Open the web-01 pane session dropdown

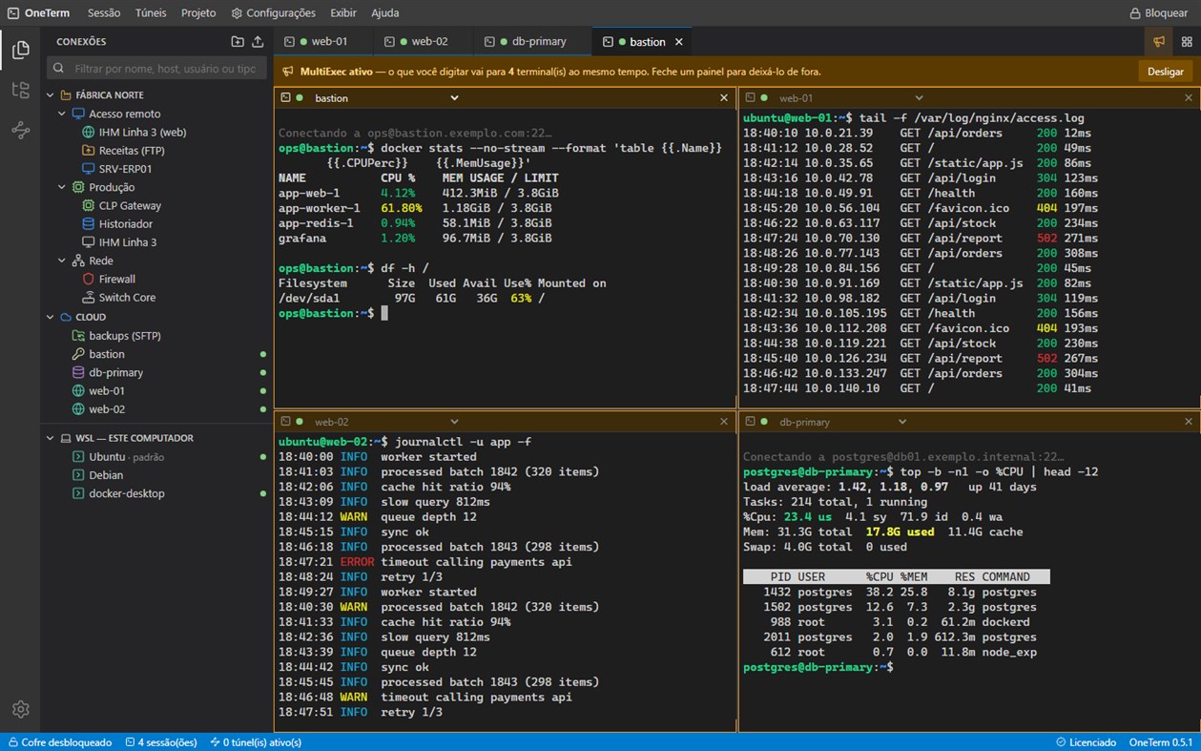click(x=919, y=97)
